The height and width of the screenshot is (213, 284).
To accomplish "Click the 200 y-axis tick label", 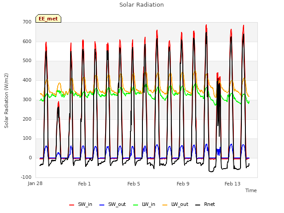I will tap(27, 119).
